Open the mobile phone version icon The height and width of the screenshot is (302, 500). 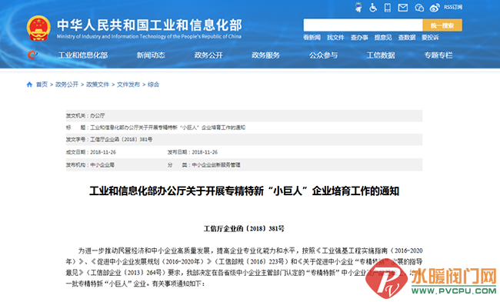pyautogui.click(x=388, y=8)
